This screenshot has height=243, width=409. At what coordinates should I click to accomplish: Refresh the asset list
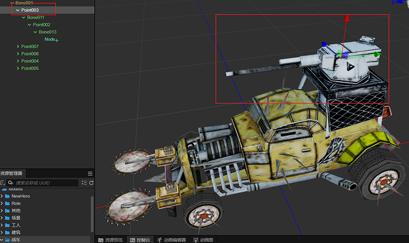pyautogui.click(x=91, y=183)
